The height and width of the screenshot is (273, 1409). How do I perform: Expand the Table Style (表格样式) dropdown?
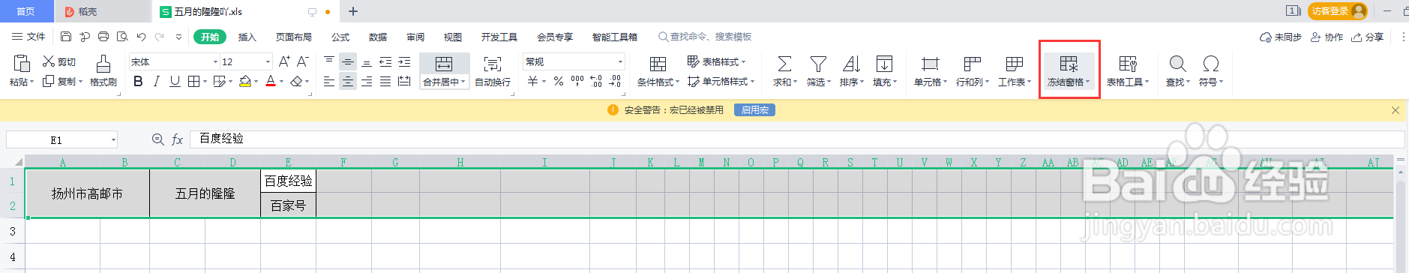(743, 61)
